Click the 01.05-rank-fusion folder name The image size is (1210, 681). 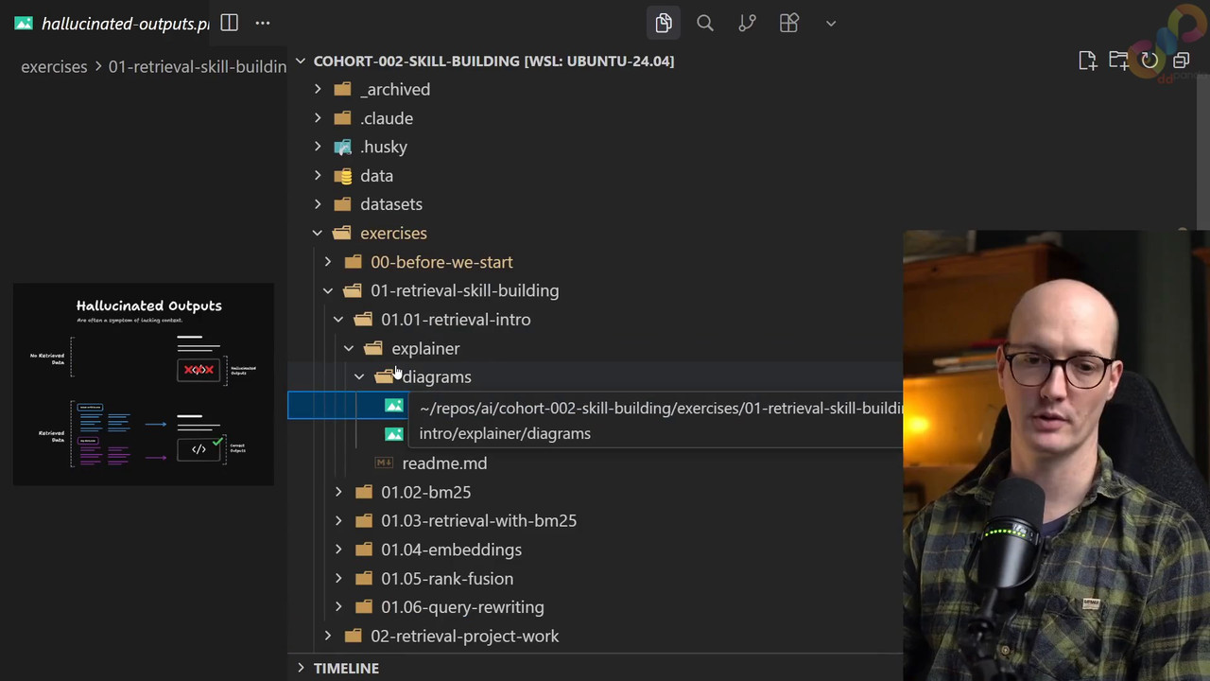[447, 578]
